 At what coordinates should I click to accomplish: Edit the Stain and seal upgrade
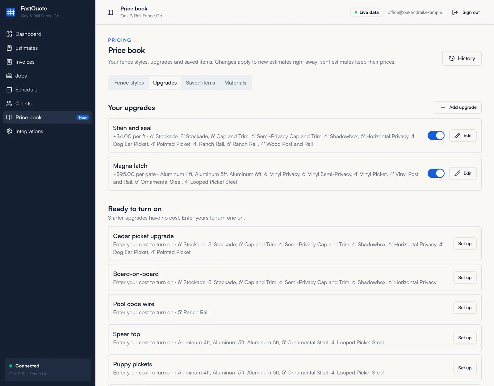[x=463, y=136]
